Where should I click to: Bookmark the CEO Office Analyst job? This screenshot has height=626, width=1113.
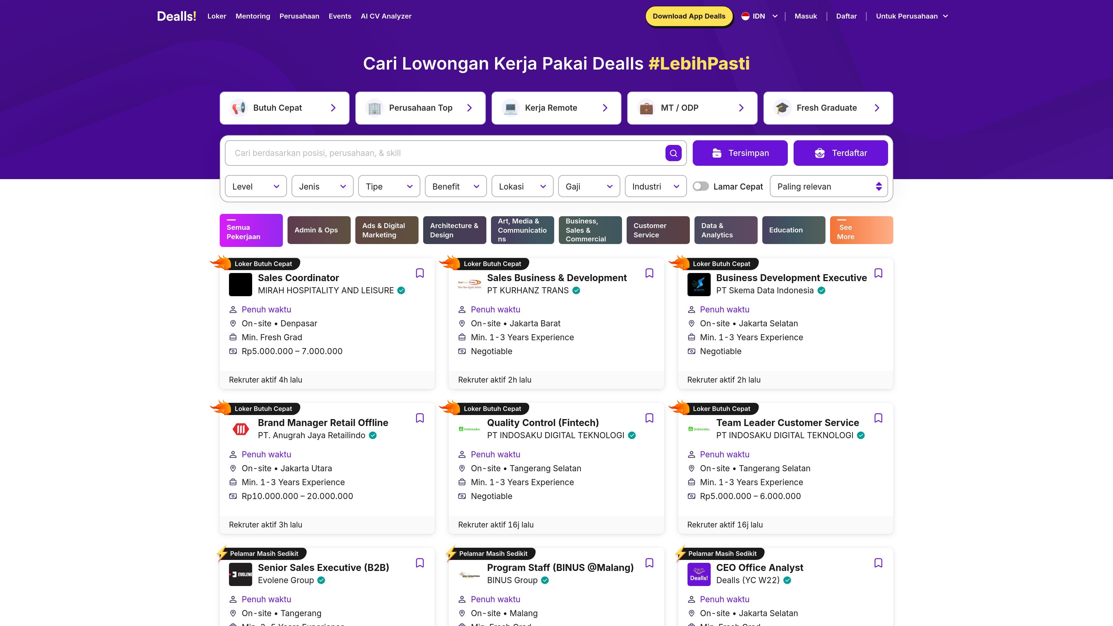pyautogui.click(x=879, y=563)
